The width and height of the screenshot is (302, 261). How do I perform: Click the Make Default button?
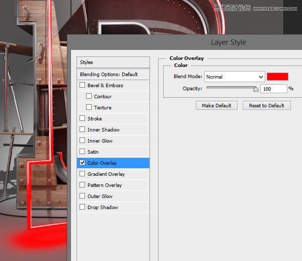coord(216,105)
